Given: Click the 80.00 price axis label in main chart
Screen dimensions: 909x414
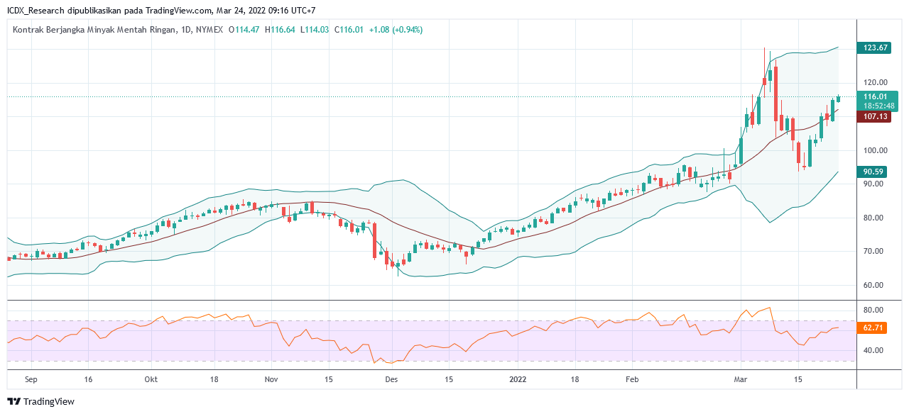Looking at the screenshot, I should (873, 218).
